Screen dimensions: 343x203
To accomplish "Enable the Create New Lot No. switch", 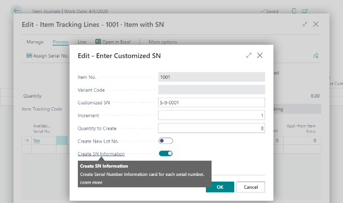I will coord(166,141).
